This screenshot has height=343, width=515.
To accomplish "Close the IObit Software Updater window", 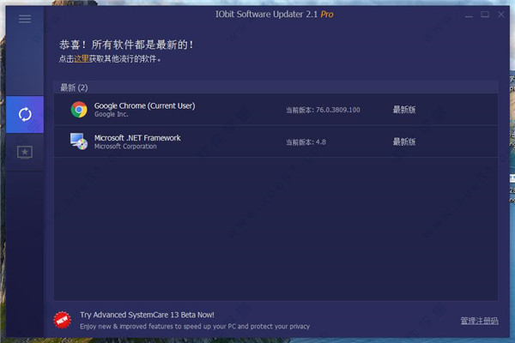I will click(x=501, y=15).
